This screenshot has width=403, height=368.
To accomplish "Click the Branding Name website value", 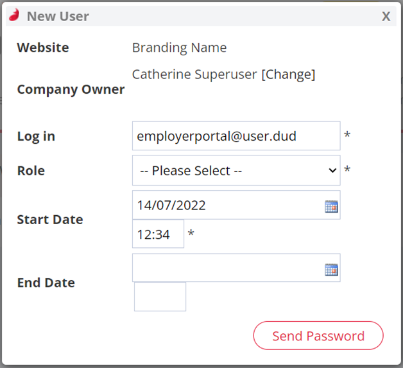I will 180,48.
